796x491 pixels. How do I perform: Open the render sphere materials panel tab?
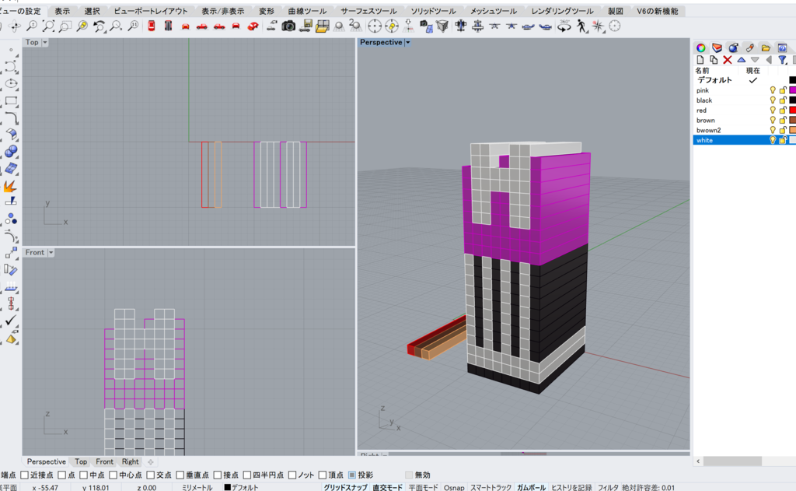point(733,47)
